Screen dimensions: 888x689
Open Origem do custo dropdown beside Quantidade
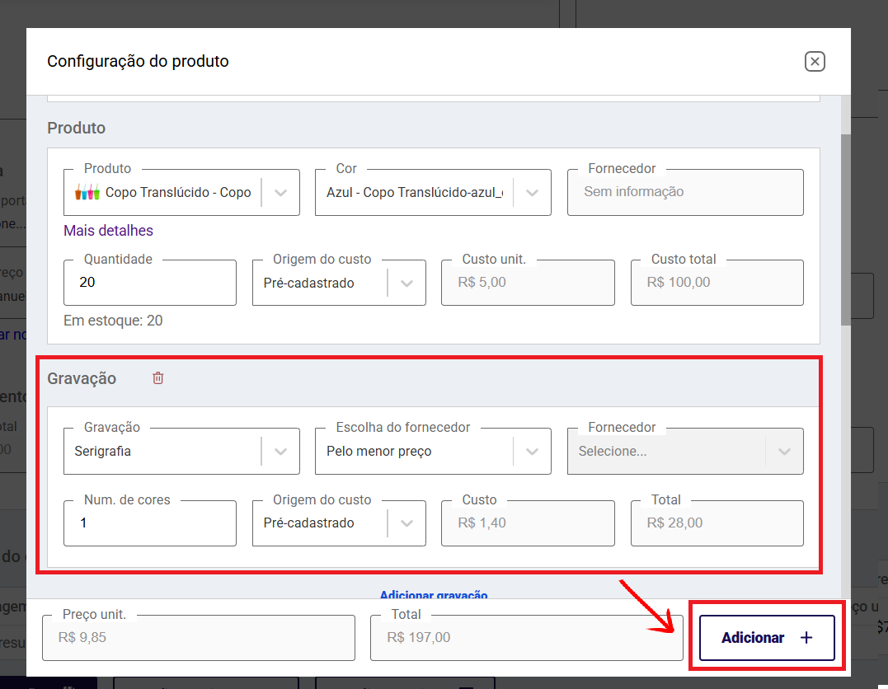click(x=339, y=283)
